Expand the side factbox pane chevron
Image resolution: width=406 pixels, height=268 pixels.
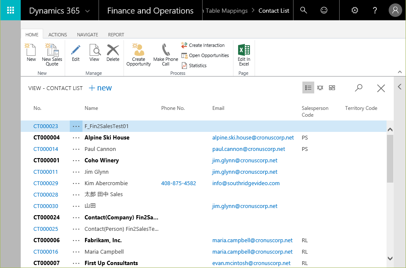point(400,87)
